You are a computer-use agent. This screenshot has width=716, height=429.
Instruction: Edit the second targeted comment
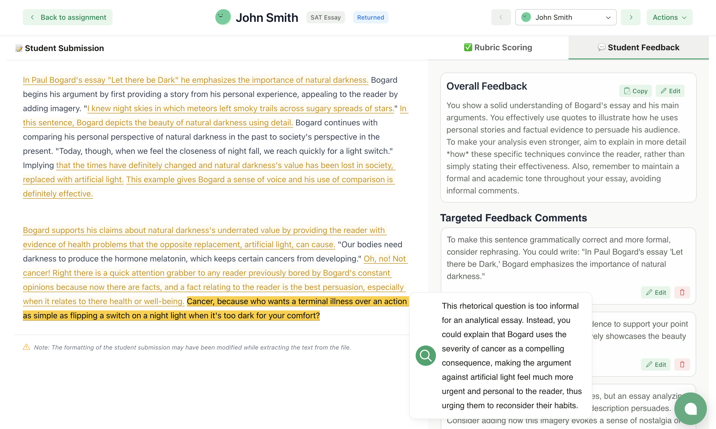click(655, 364)
